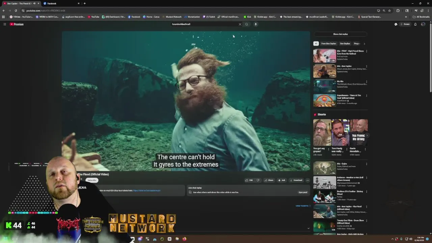Start voice search with microphone icon

(x=255, y=24)
